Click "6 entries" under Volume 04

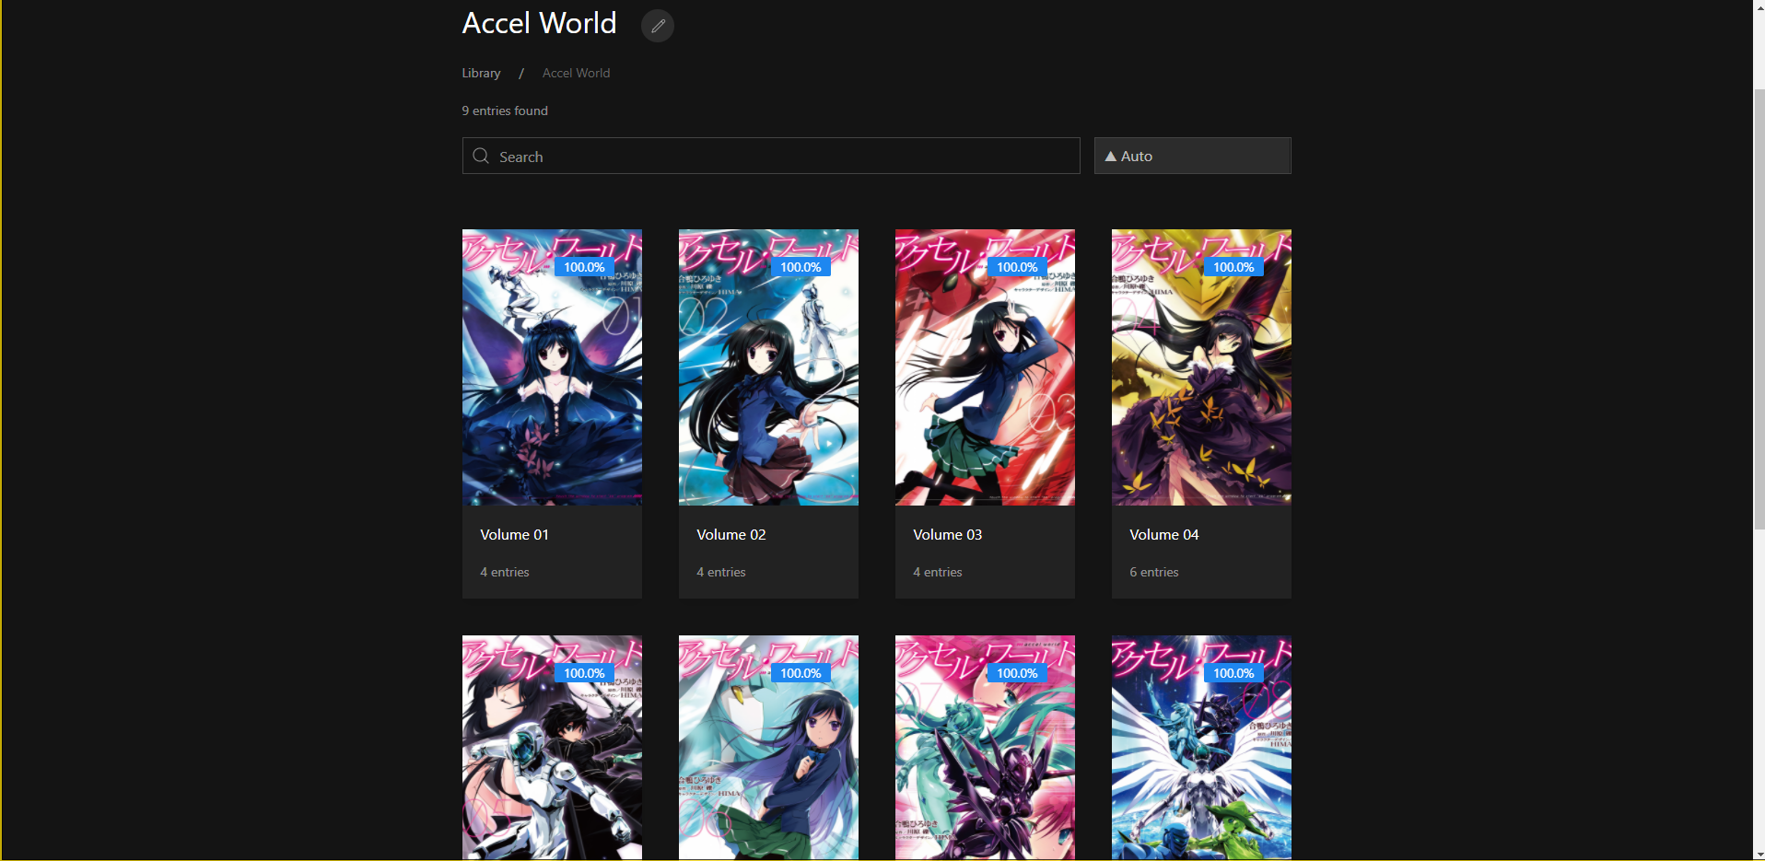coord(1153,572)
